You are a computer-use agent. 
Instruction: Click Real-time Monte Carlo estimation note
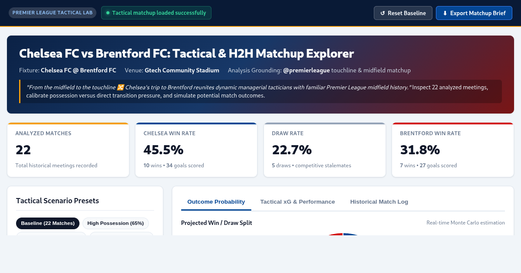coord(465,223)
